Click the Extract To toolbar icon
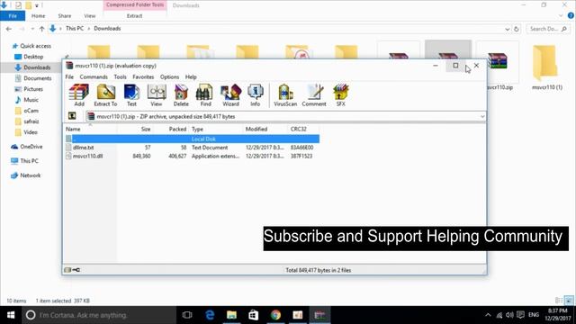576x324 pixels. pos(105,95)
